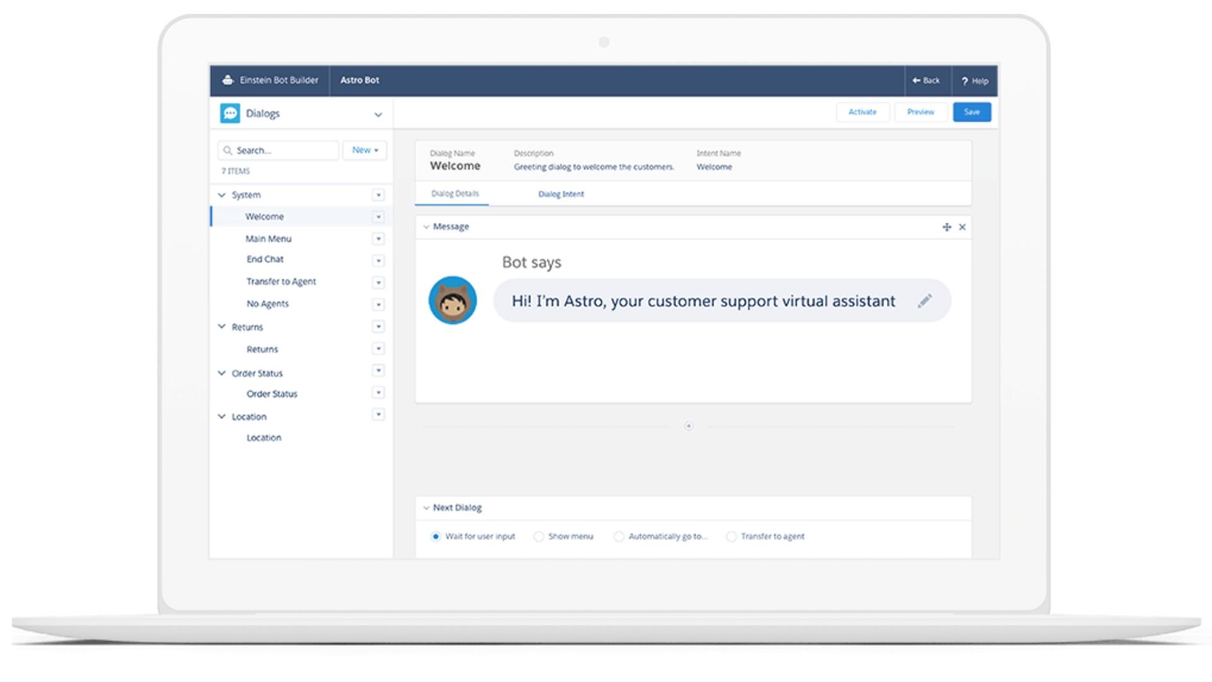Collapse the Location group chevron
This screenshot has width=1212, height=682.
(x=222, y=417)
